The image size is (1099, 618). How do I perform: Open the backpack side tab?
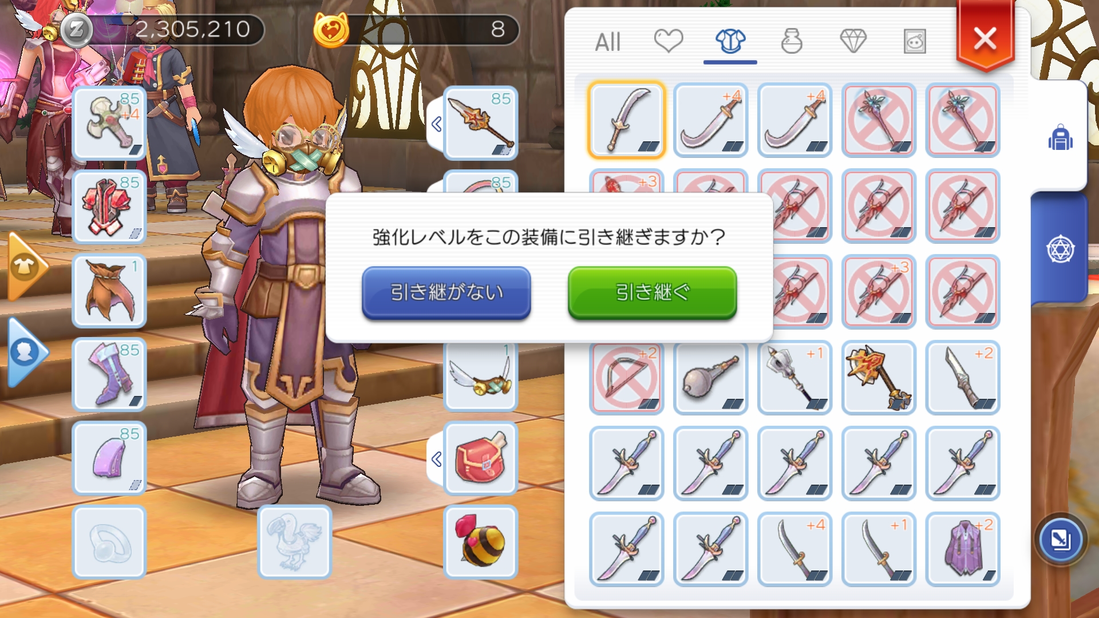pyautogui.click(x=1060, y=137)
